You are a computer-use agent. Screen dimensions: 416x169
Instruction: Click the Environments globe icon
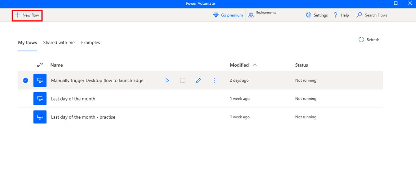(x=251, y=15)
